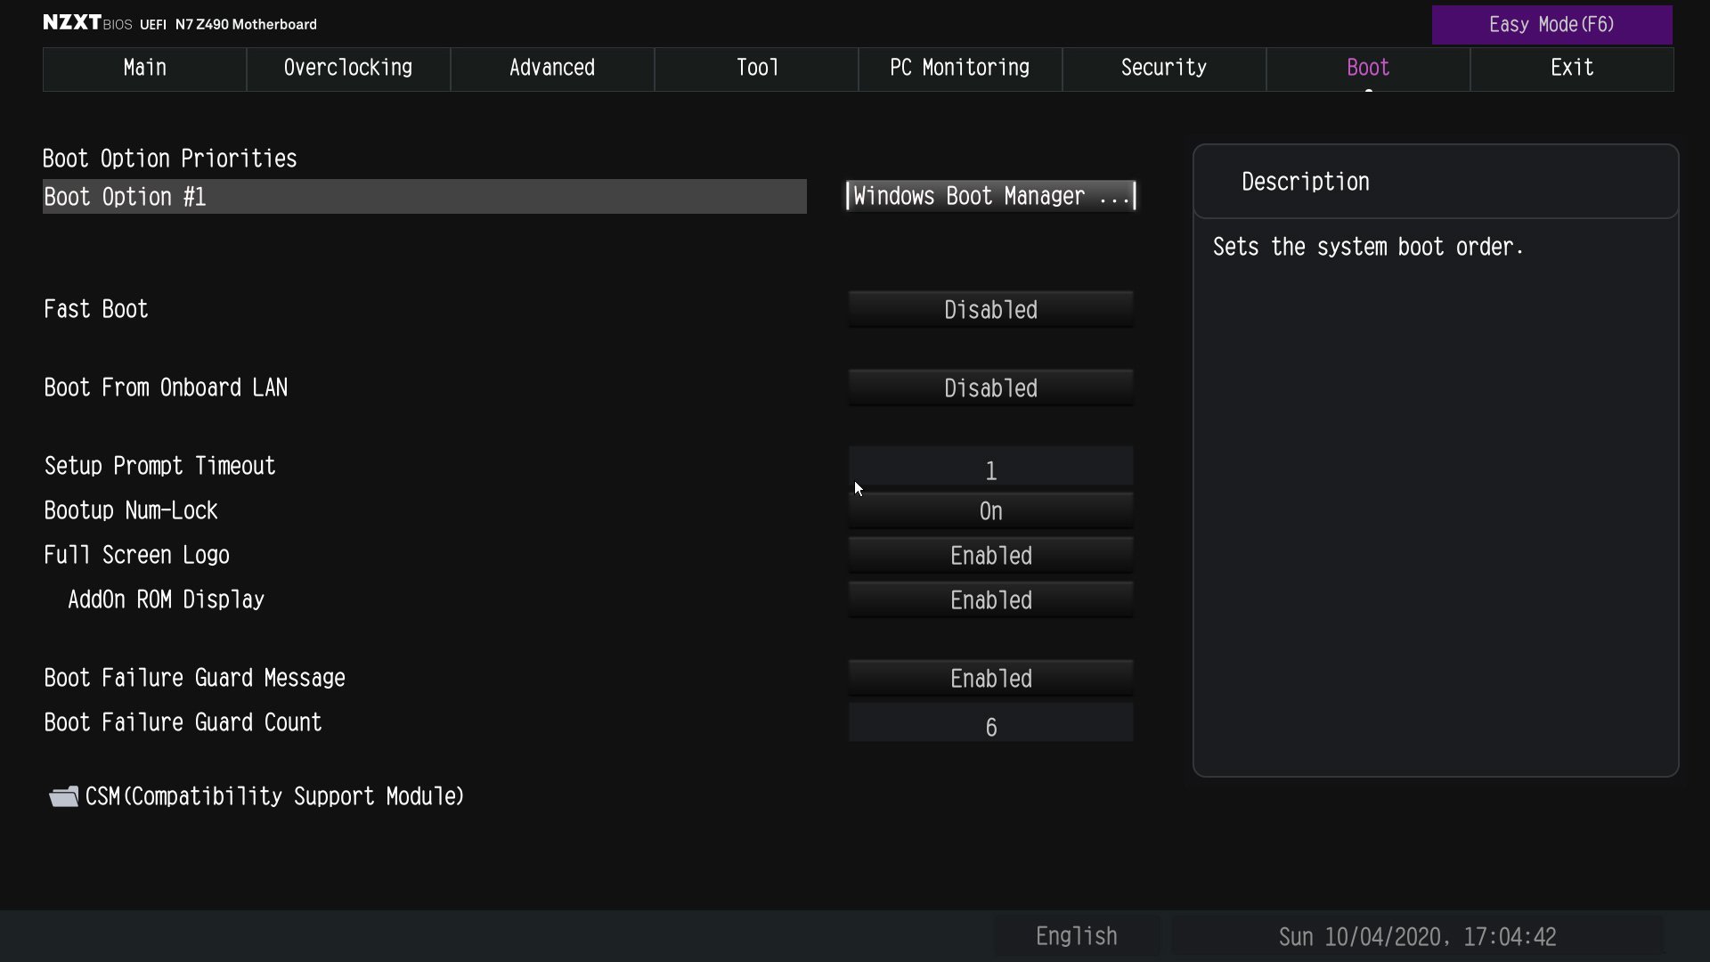The width and height of the screenshot is (1710, 962).
Task: Select the Tool tab
Action: click(756, 69)
